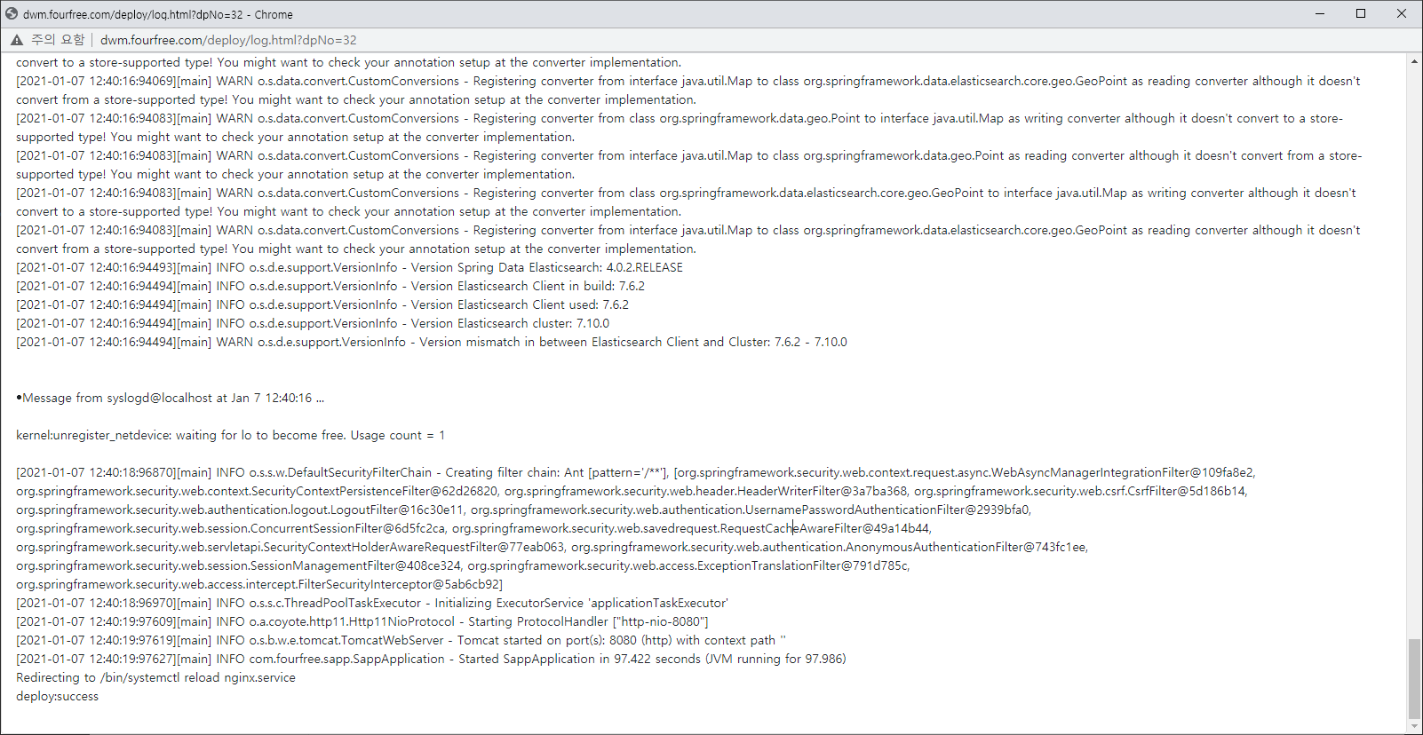This screenshot has height=735, width=1423.
Task: Click 'Redirecting to /bin/systemctl reload nginx.service'
Action: click(x=155, y=678)
